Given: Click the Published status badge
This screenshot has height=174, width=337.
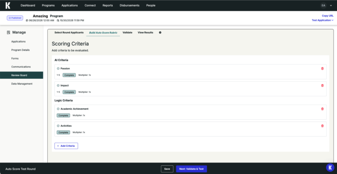Looking at the screenshot, I should (x=15, y=18).
